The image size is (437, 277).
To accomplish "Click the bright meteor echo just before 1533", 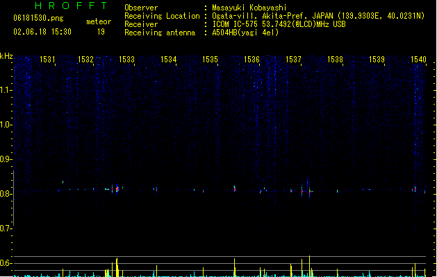I will click(117, 189).
